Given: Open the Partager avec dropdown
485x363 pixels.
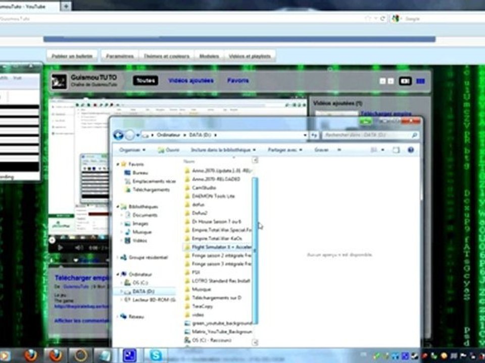Looking at the screenshot, I should [285, 150].
